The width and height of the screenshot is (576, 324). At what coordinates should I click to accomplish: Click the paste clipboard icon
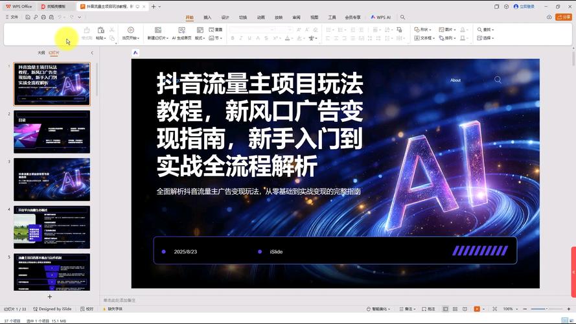point(100,30)
